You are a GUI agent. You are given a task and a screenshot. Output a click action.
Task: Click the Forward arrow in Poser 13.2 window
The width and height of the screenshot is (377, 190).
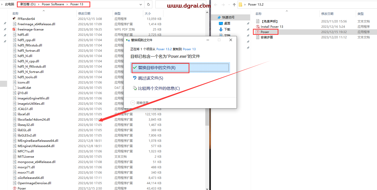coord(223,5)
